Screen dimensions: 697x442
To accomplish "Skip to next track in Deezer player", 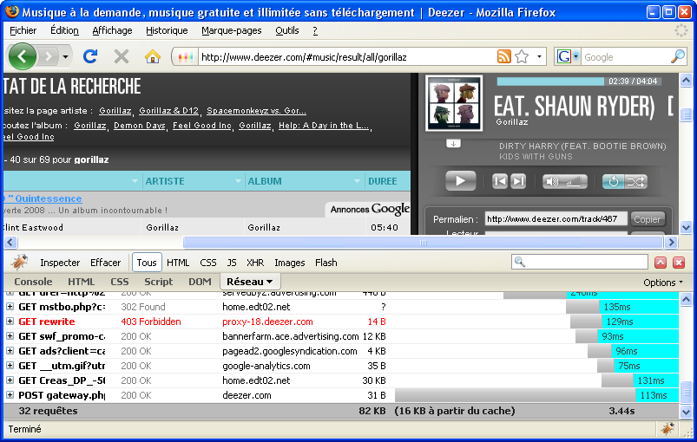I will [518, 181].
